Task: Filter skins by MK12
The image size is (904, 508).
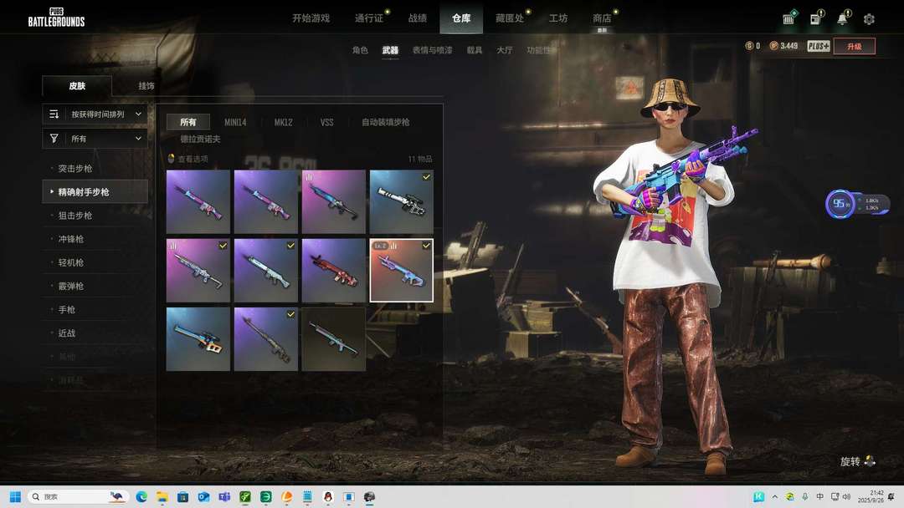Action: (x=283, y=122)
